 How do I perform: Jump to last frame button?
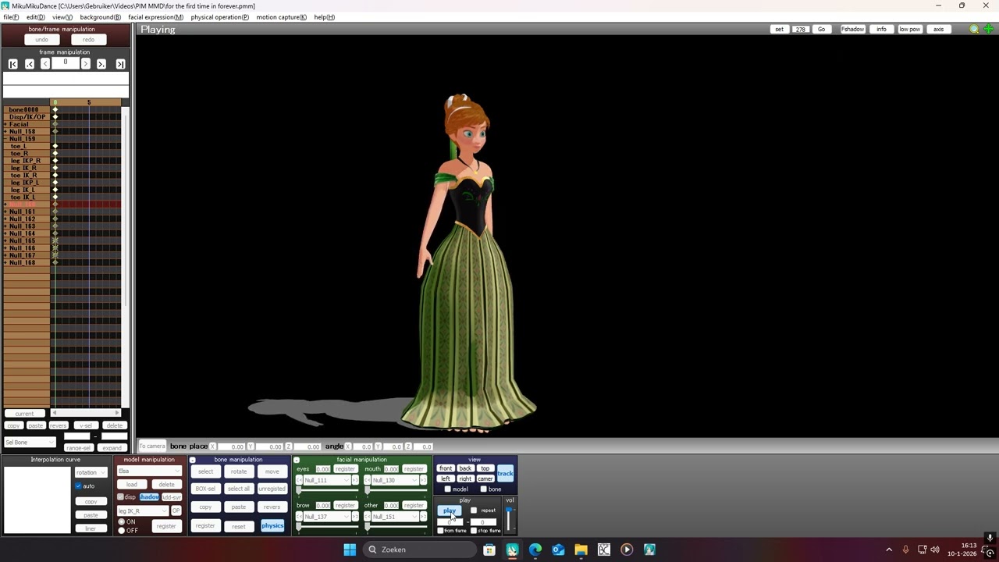tap(120, 64)
